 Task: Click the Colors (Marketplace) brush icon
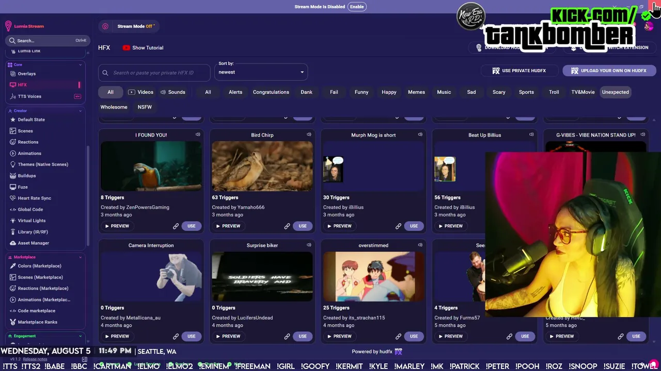(13, 266)
